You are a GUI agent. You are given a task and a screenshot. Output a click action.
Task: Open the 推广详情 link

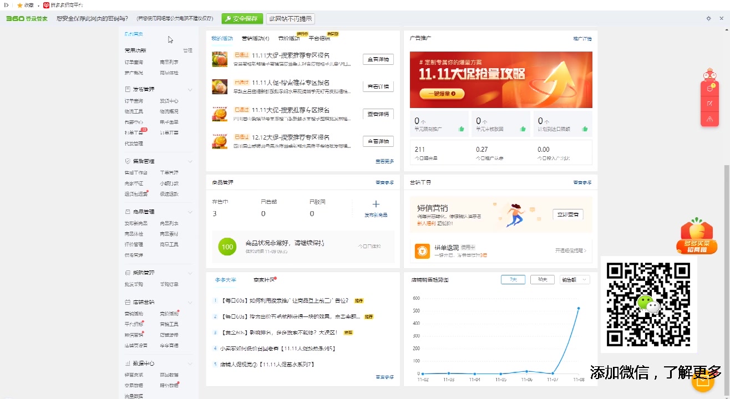[582, 39]
